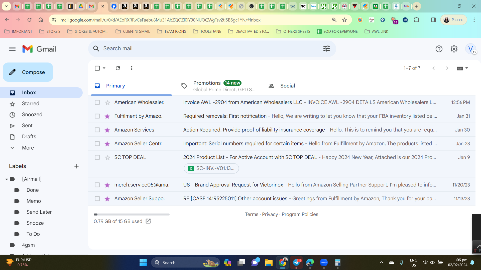Open the Terms link
481x270 pixels.
252,214
